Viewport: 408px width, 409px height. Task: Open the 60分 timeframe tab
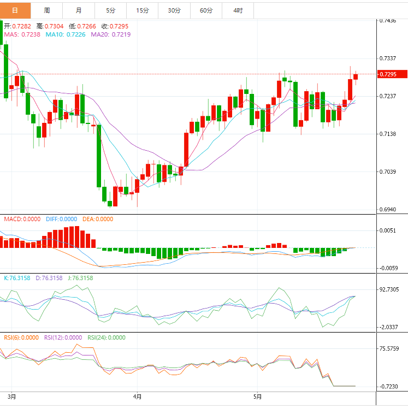click(206, 10)
